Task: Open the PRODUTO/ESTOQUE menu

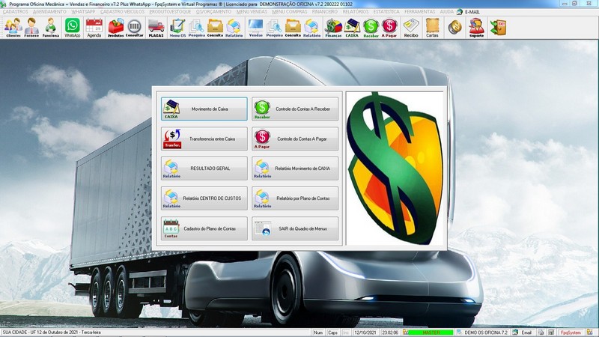Action: tap(171, 12)
